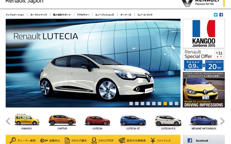This screenshot has width=231, height=144.
Task: Select the sixth slide indicator of the banner
Action: tap(160, 104)
